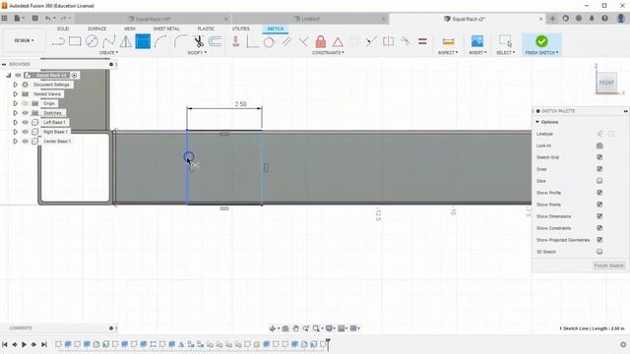Enable Slice checkbox

[x=599, y=181]
